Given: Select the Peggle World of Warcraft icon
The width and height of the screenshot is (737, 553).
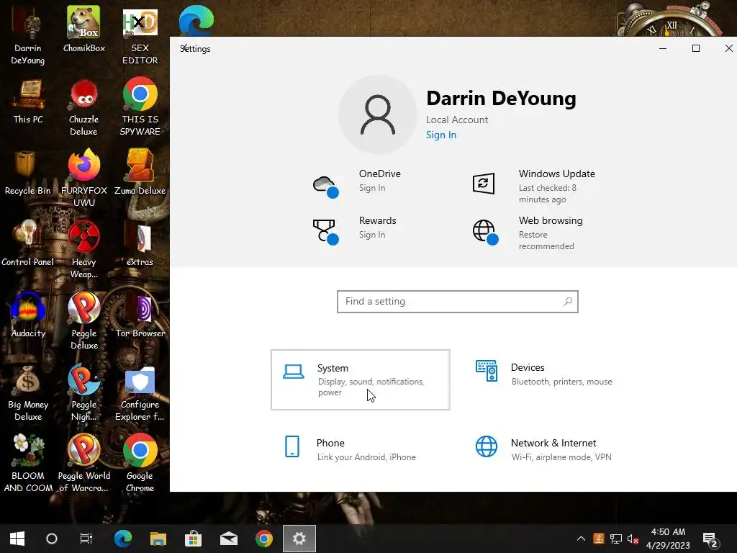Looking at the screenshot, I should (84, 463).
